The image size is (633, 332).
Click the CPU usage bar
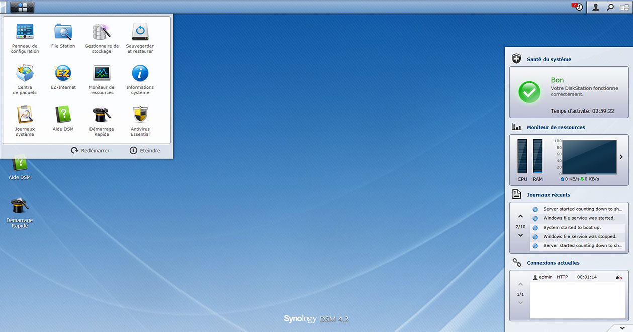click(522, 156)
